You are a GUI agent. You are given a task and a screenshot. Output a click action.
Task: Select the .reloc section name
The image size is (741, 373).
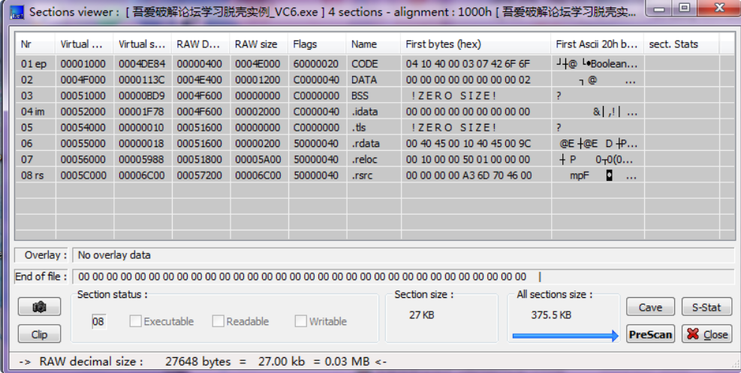[x=364, y=159]
